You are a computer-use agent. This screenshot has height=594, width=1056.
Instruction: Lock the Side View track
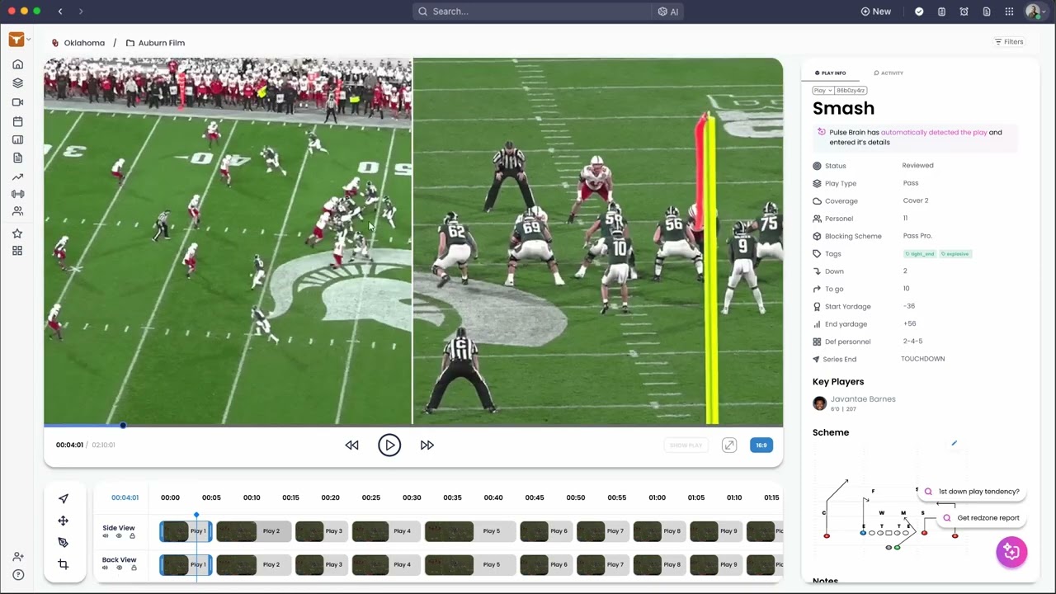132,536
